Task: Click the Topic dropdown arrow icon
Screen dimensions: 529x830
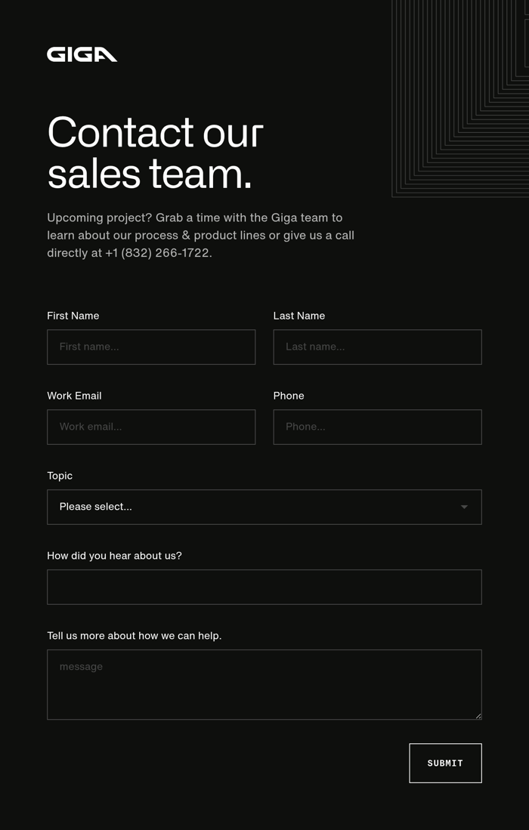Action: pyautogui.click(x=464, y=507)
